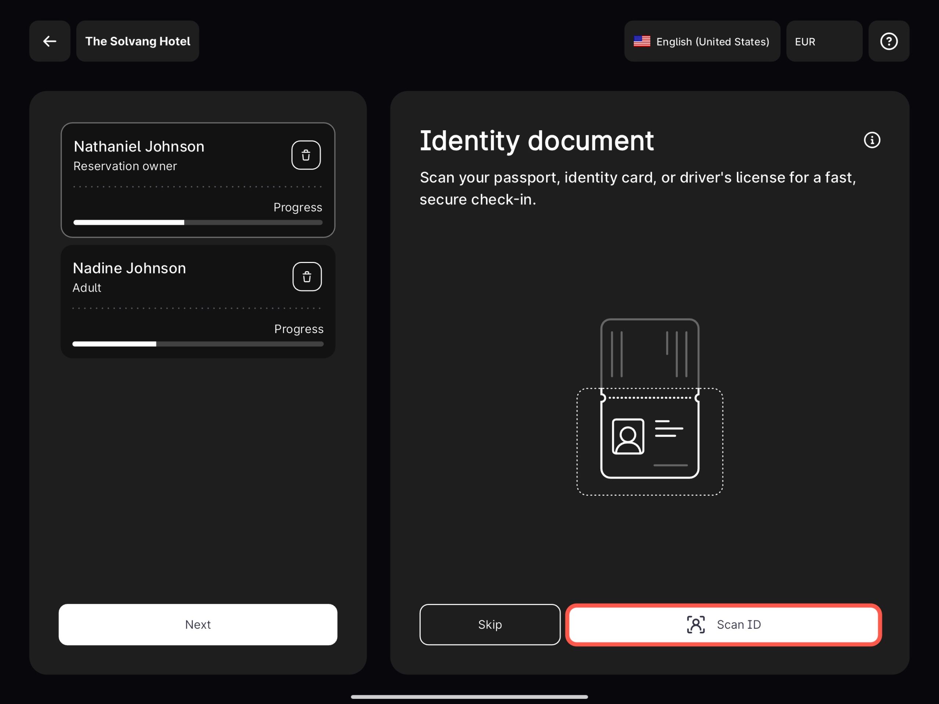Image resolution: width=939 pixels, height=704 pixels.
Task: Click Nadine Johnson's progress bar
Action: pyautogui.click(x=198, y=344)
